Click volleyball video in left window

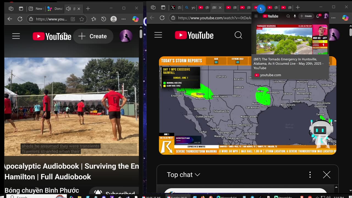pyautogui.click(x=71, y=106)
